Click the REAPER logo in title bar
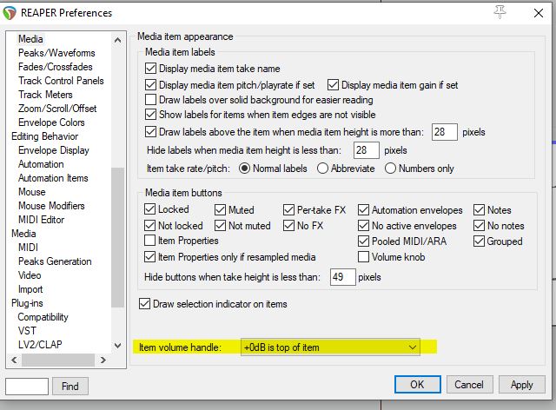This screenshot has width=556, height=410. coord(10,13)
